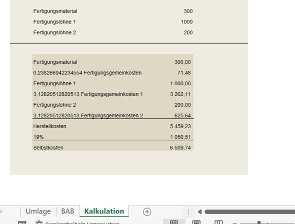Screen dimensions: 295x224
Task: Select the input label Fertigungsmaterial above the divider
Action: [x=55, y=11]
